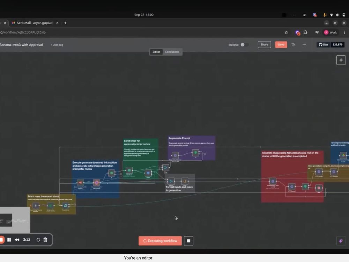The height and width of the screenshot is (262, 349).
Task: Click the Executing workflow button
Action: click(x=160, y=241)
